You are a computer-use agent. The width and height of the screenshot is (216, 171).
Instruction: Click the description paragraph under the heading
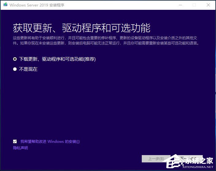(x=107, y=40)
